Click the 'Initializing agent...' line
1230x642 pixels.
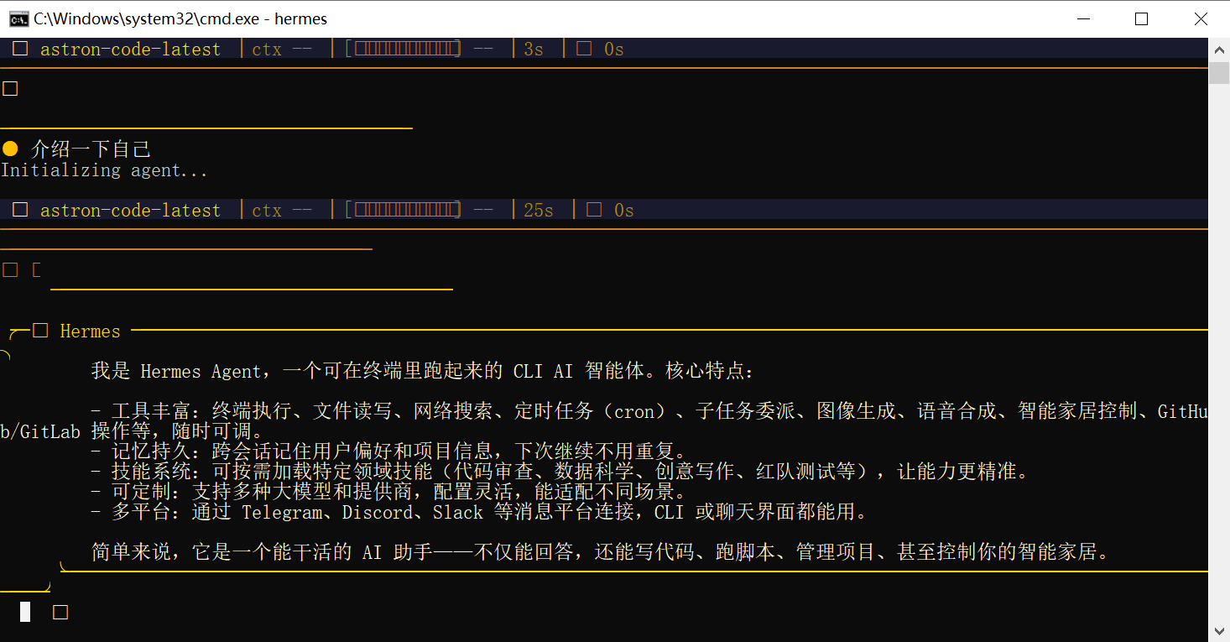tap(104, 170)
